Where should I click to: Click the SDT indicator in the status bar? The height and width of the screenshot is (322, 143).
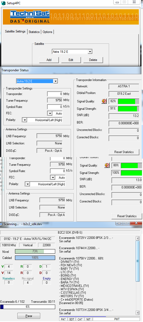(x=71, y=319)
